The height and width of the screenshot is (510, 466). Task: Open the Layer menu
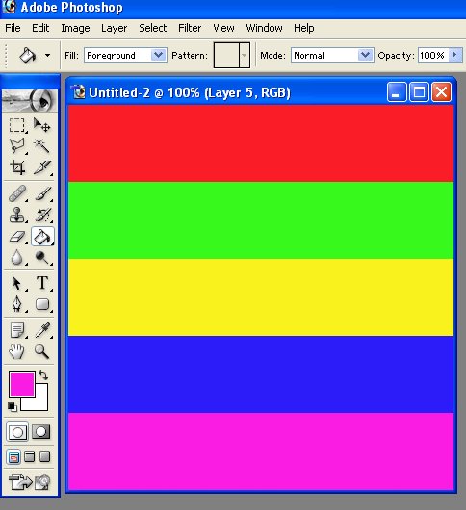(x=114, y=28)
